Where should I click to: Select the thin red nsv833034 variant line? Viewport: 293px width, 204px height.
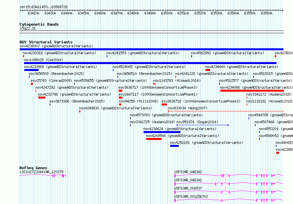(x=226, y=111)
